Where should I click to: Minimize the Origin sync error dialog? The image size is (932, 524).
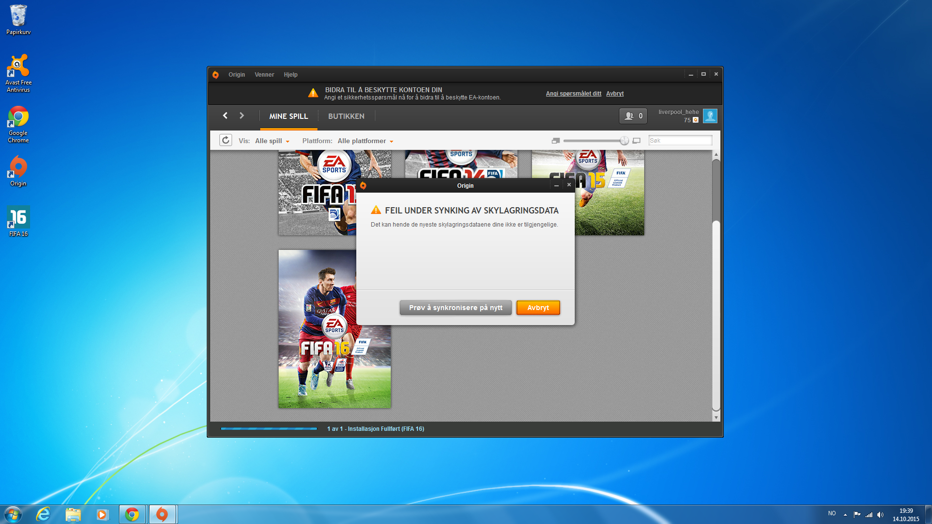556,185
